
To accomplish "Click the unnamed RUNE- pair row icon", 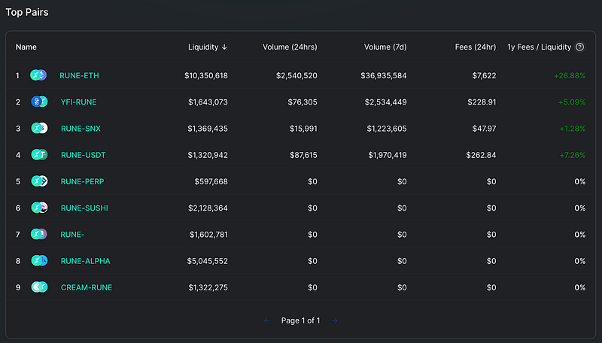I will (x=39, y=234).
